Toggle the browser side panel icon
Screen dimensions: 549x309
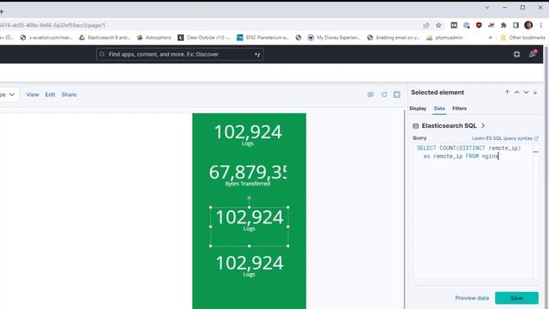(516, 25)
